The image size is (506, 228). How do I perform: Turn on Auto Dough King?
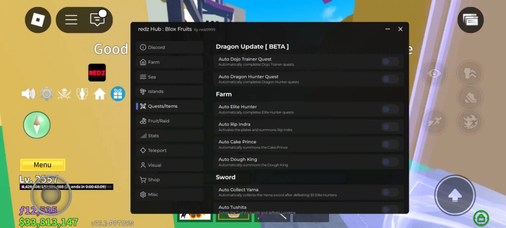pos(390,161)
